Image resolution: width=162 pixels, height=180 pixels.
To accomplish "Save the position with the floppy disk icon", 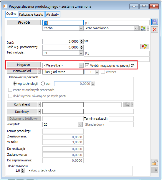I will [x=155, y=22].
